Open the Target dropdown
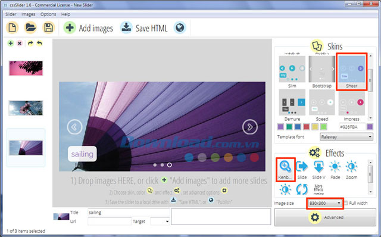Viewport: 381px width, 237px height. [160, 221]
